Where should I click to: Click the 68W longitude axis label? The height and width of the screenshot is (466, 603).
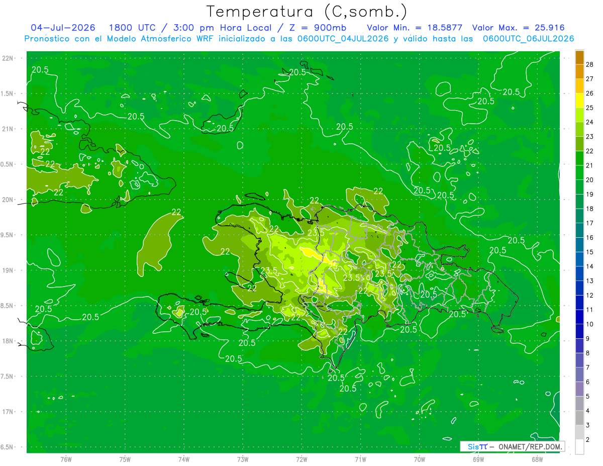coord(537,459)
